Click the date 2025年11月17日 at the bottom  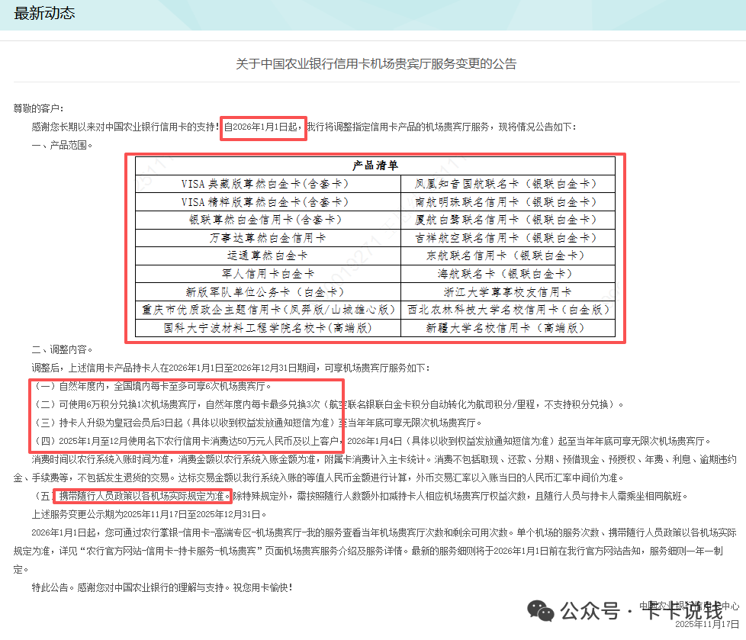pos(707,624)
